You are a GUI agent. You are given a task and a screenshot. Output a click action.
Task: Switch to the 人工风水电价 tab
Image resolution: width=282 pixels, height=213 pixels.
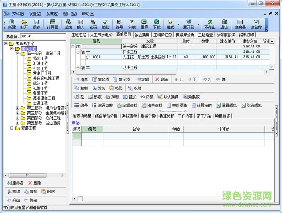tap(102, 35)
